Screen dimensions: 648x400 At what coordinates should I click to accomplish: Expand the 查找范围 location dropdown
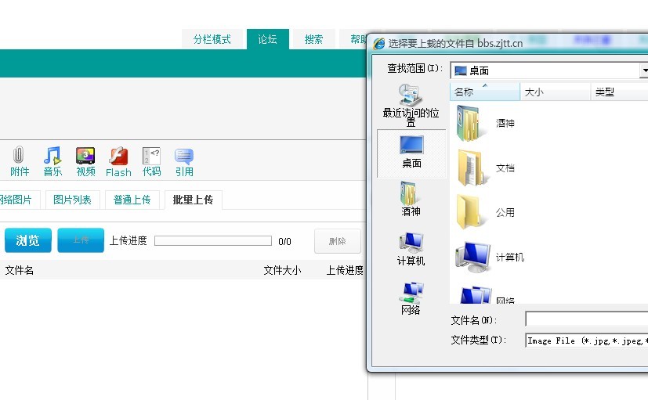[643, 70]
